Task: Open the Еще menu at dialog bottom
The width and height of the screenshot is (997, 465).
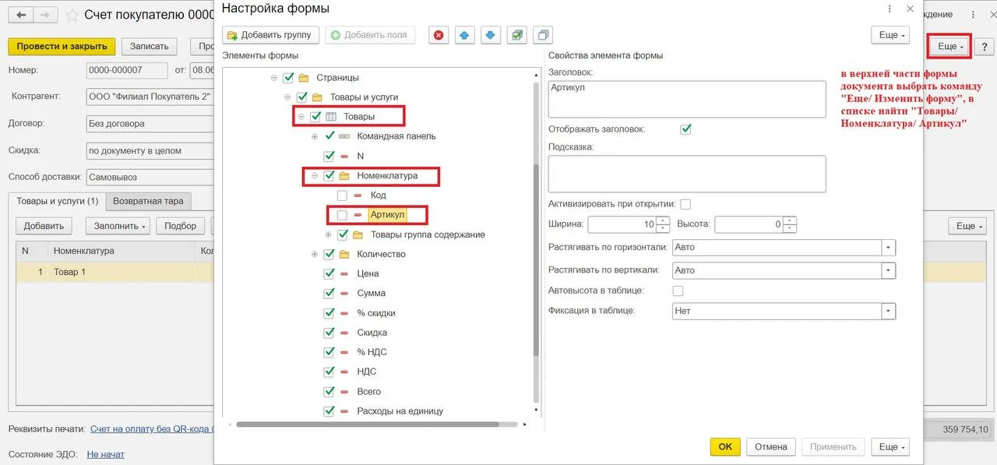Action: point(890,447)
